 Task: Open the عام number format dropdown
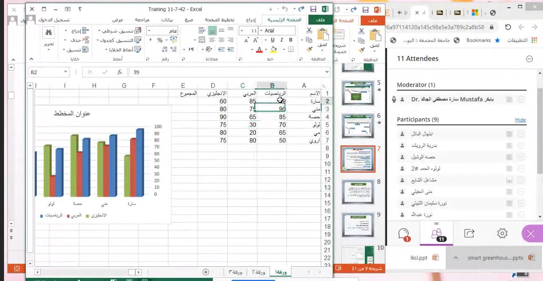[x=150, y=31]
